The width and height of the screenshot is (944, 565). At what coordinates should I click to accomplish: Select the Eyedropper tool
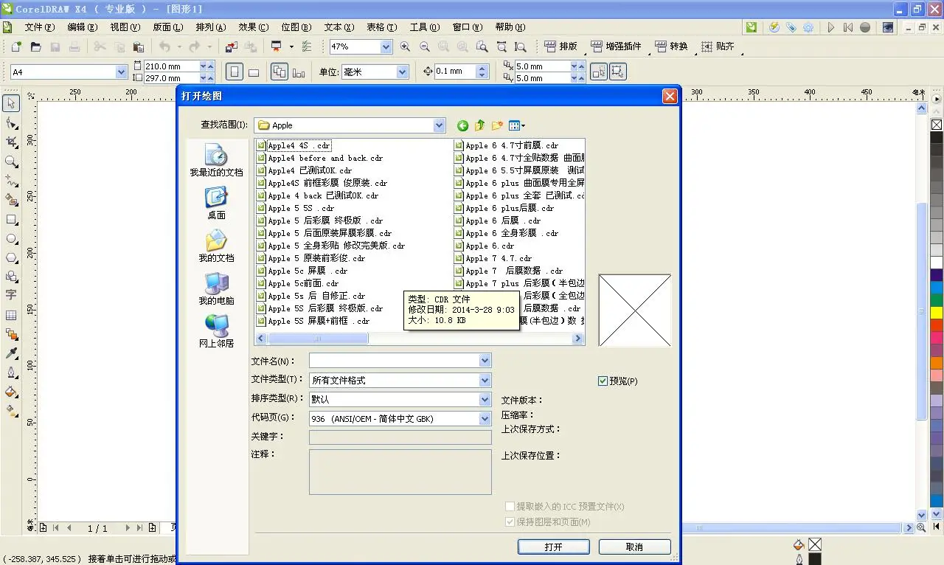(x=11, y=353)
